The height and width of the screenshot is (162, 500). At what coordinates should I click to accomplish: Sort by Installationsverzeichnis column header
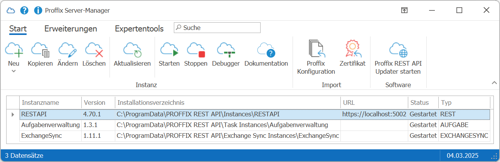tap(228, 102)
